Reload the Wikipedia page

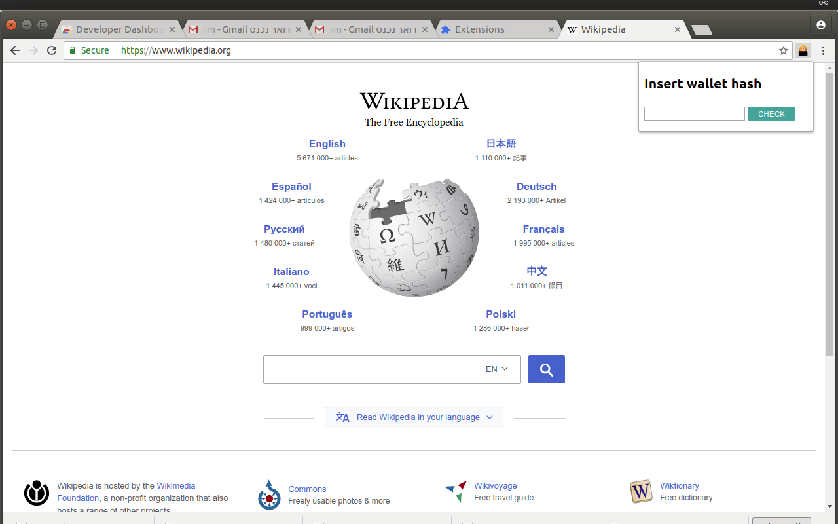(x=52, y=50)
